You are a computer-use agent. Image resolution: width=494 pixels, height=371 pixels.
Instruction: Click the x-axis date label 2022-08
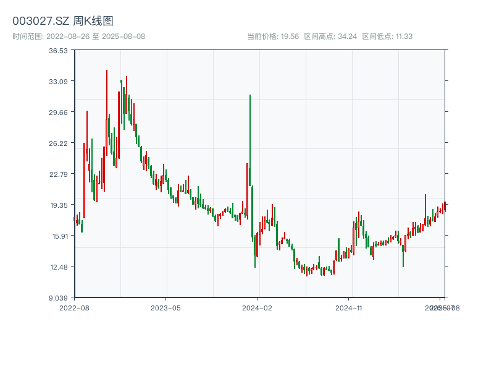point(74,308)
